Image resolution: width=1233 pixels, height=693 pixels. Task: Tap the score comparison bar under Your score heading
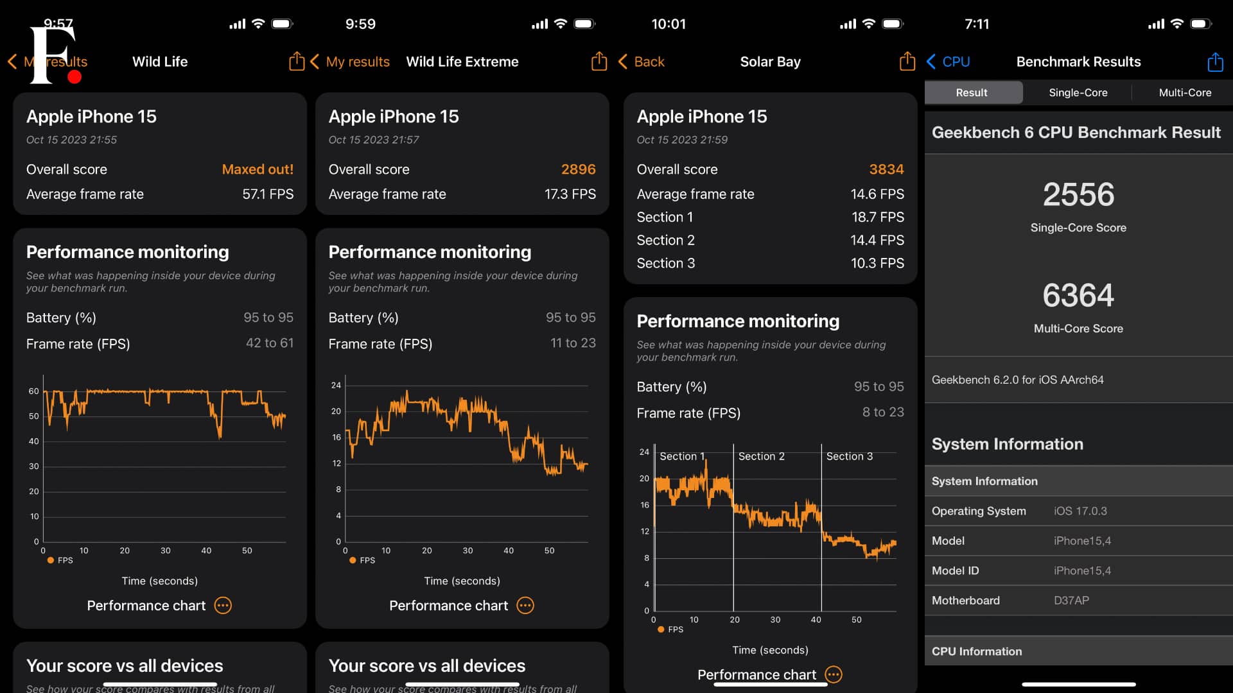[159, 684]
